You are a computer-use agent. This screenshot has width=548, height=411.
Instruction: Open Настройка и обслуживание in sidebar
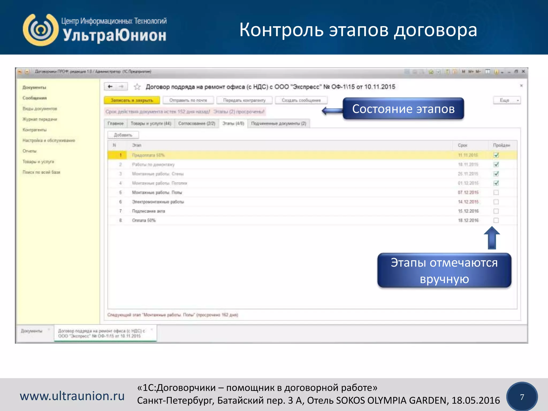pyautogui.click(x=49, y=140)
